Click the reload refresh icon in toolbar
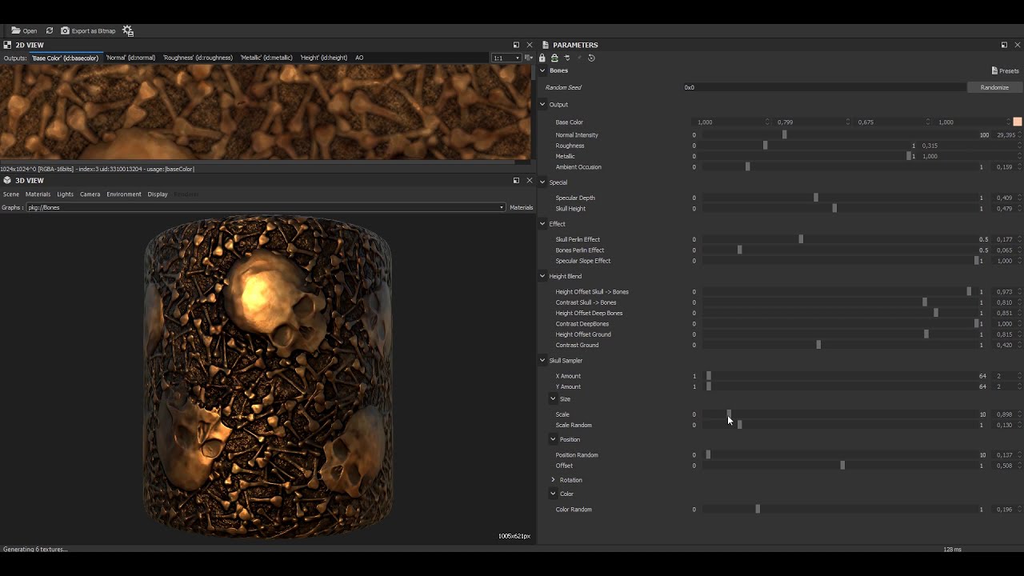1024x576 pixels. pos(50,30)
